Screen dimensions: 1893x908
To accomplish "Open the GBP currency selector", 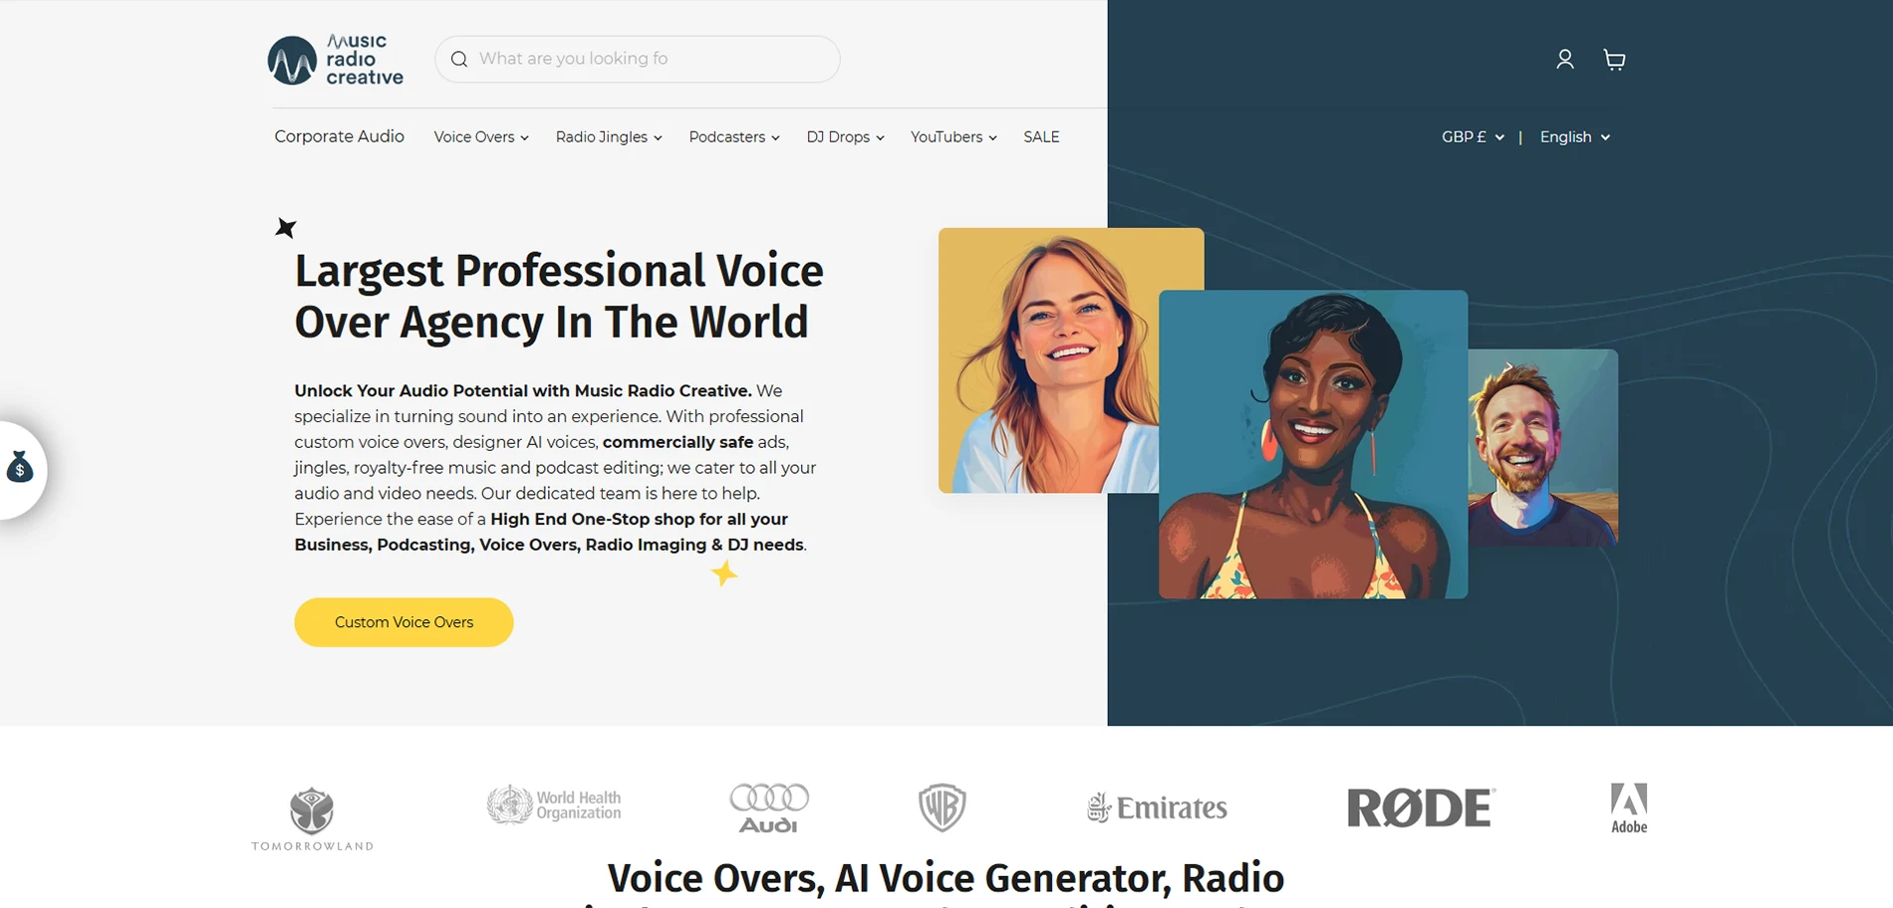I will (1473, 136).
